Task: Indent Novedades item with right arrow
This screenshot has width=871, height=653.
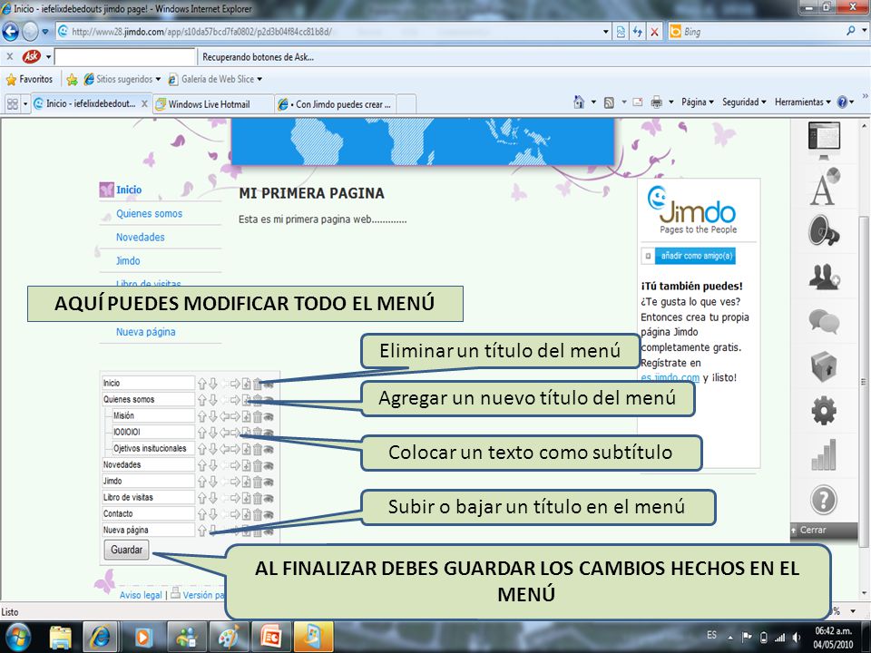Action: coord(235,464)
